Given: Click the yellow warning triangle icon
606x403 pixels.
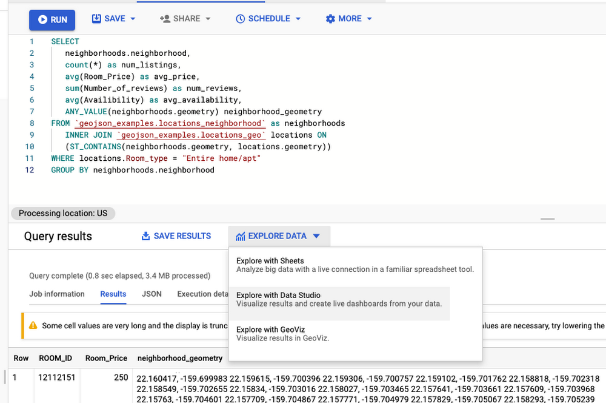Looking at the screenshot, I should coord(33,325).
